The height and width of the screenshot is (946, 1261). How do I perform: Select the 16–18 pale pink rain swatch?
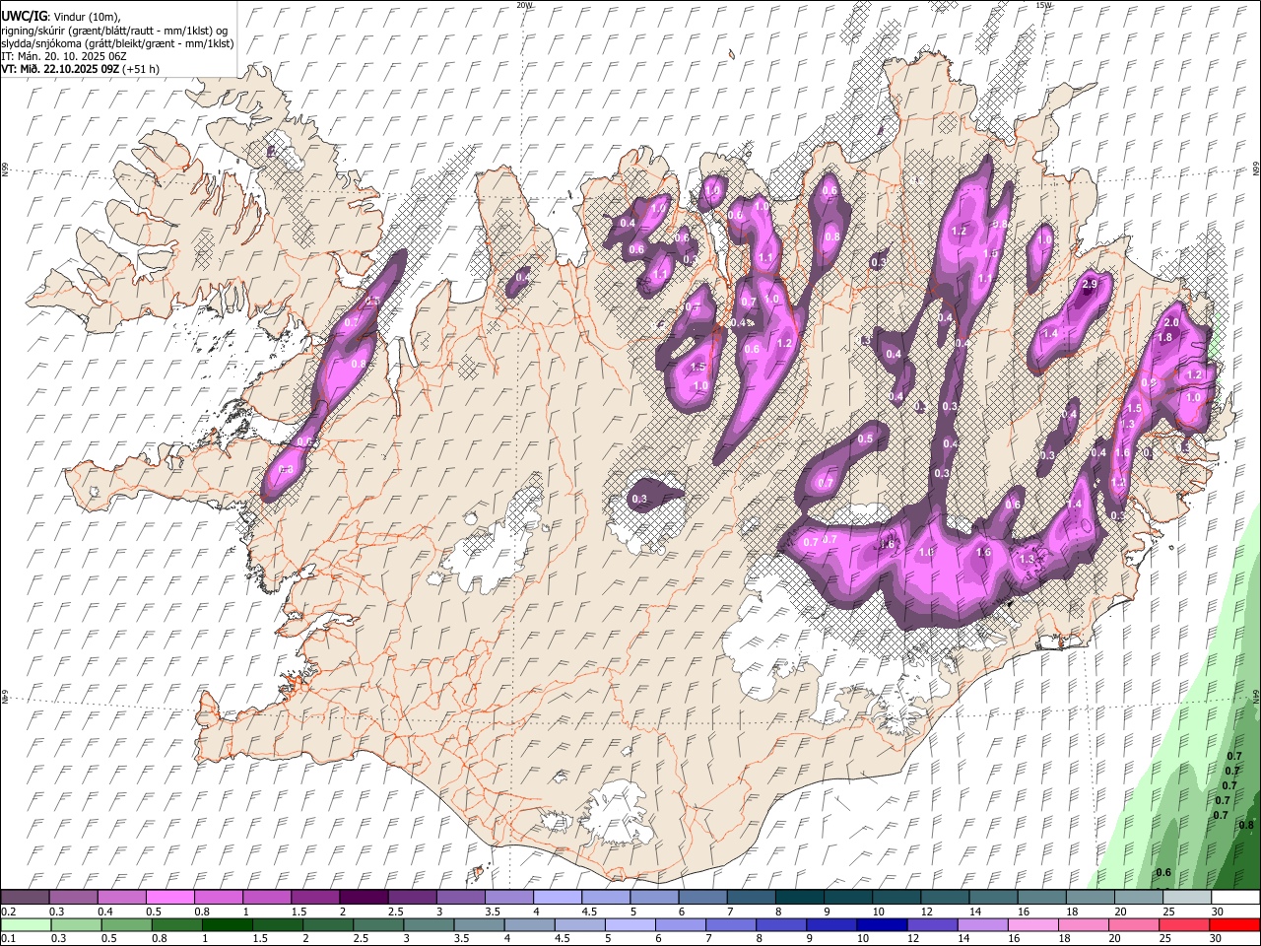click(x=1032, y=925)
